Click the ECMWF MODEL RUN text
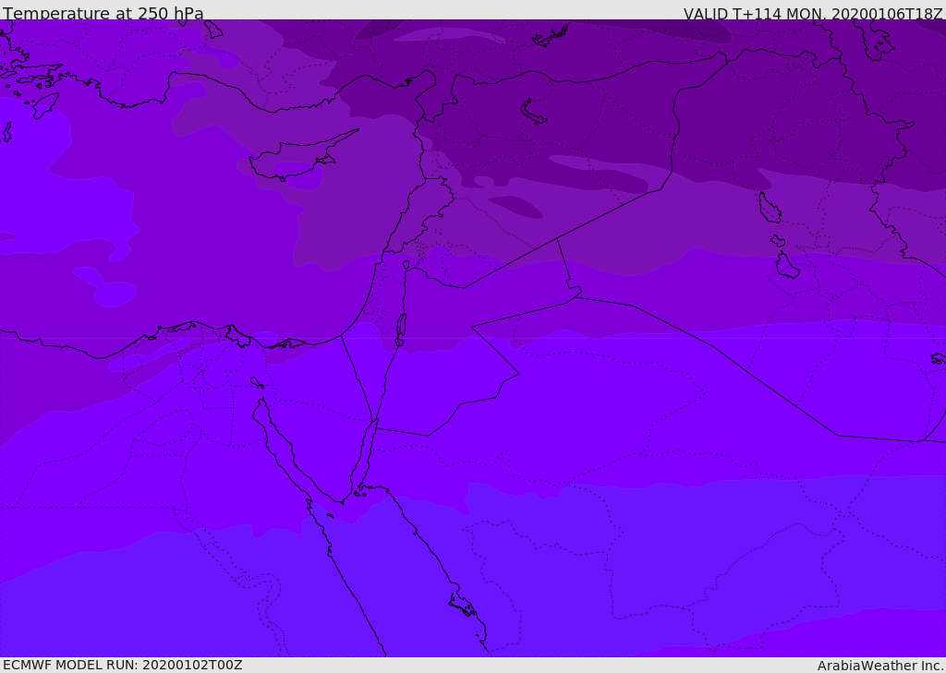The image size is (946, 673). pyautogui.click(x=123, y=665)
